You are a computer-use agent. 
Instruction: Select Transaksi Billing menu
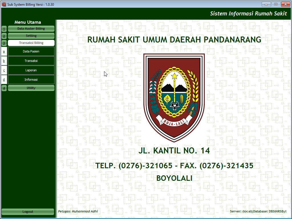pos(31,43)
